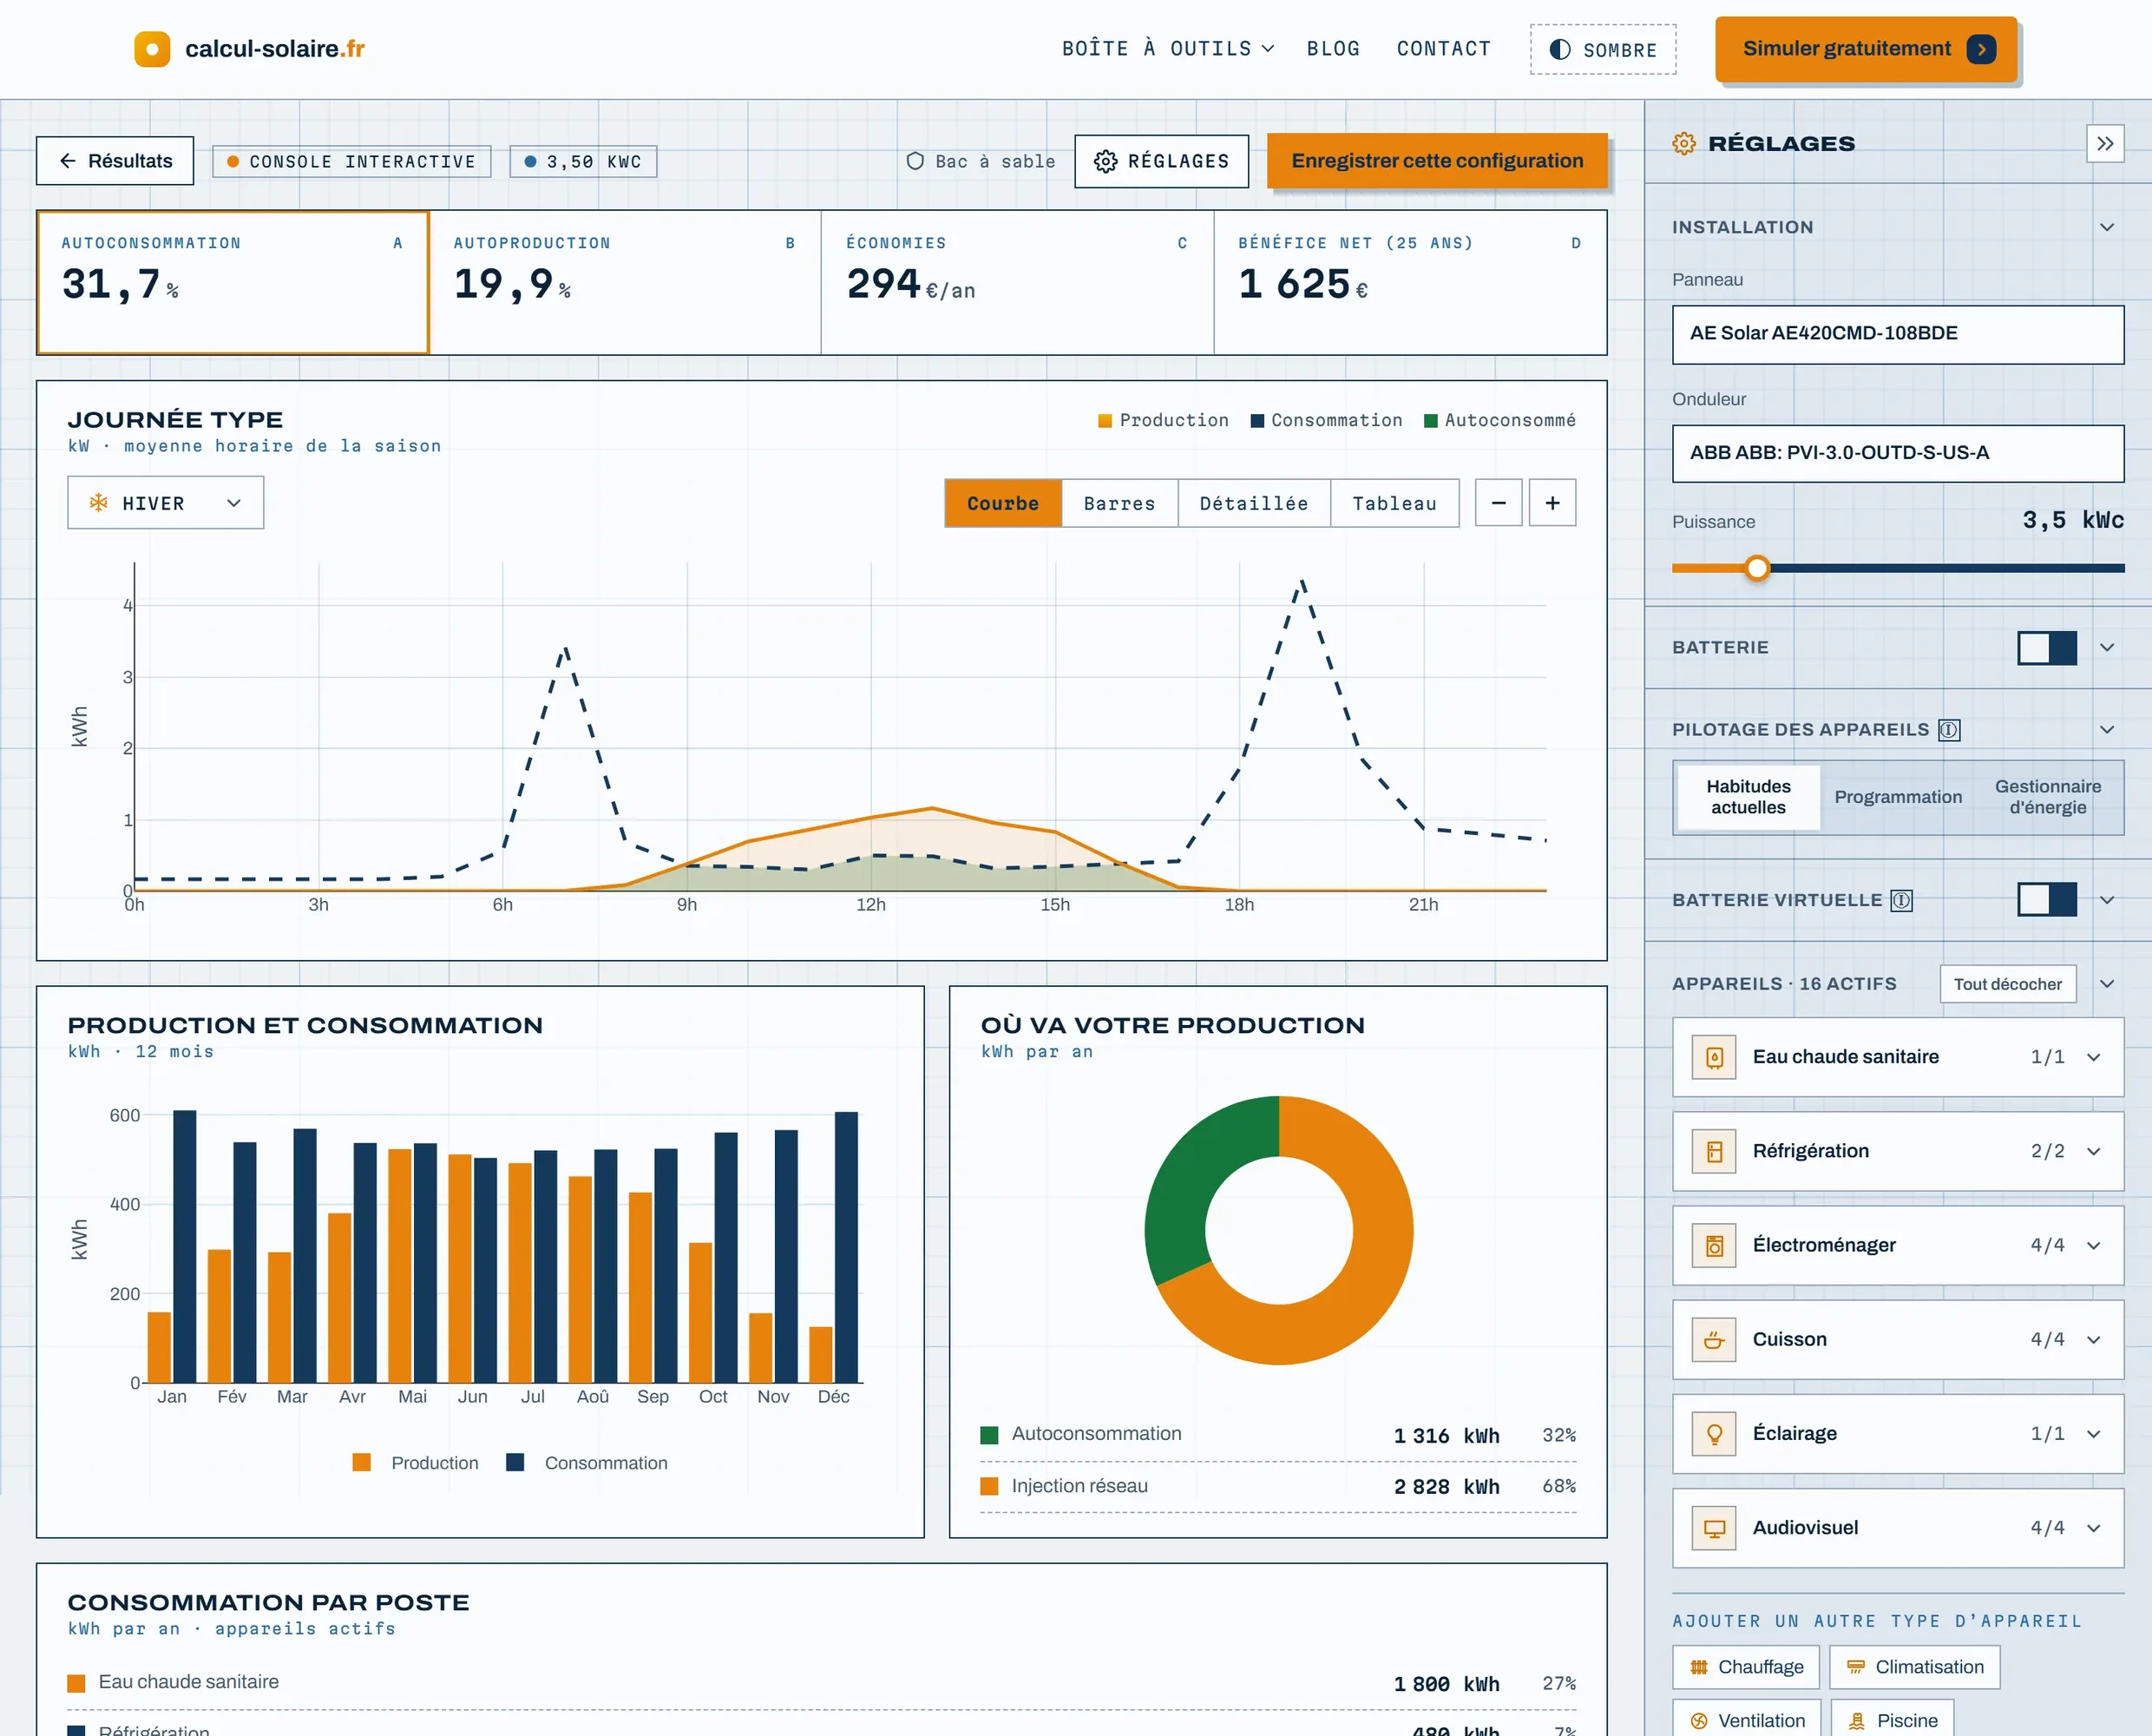Open the Blog page

click(1332, 49)
